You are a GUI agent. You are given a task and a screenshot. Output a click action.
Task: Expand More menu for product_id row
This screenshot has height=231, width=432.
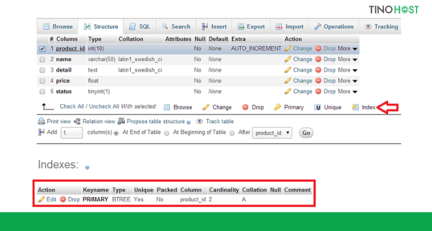pyautogui.click(x=347, y=49)
